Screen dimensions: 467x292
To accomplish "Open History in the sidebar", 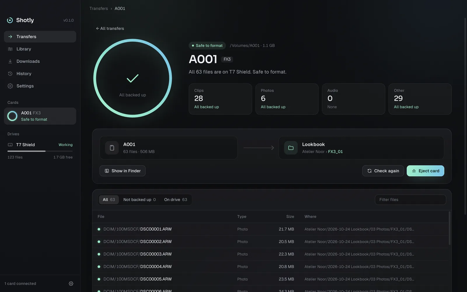I will 40,74.
